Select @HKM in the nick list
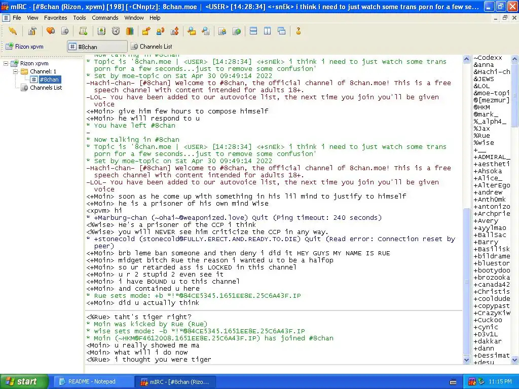The width and height of the screenshot is (519, 389). (x=481, y=107)
